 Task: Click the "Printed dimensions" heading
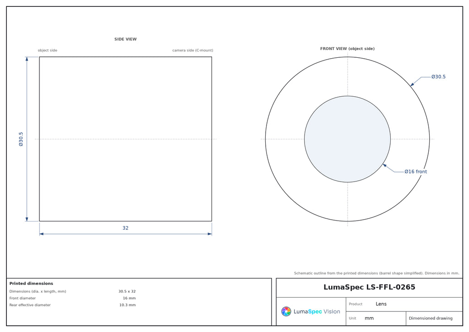coord(31,283)
